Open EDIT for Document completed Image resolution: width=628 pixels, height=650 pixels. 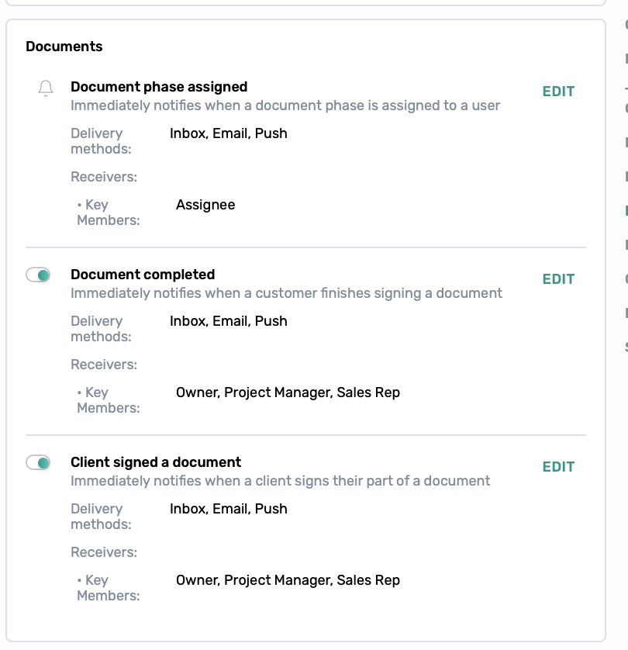pos(558,279)
